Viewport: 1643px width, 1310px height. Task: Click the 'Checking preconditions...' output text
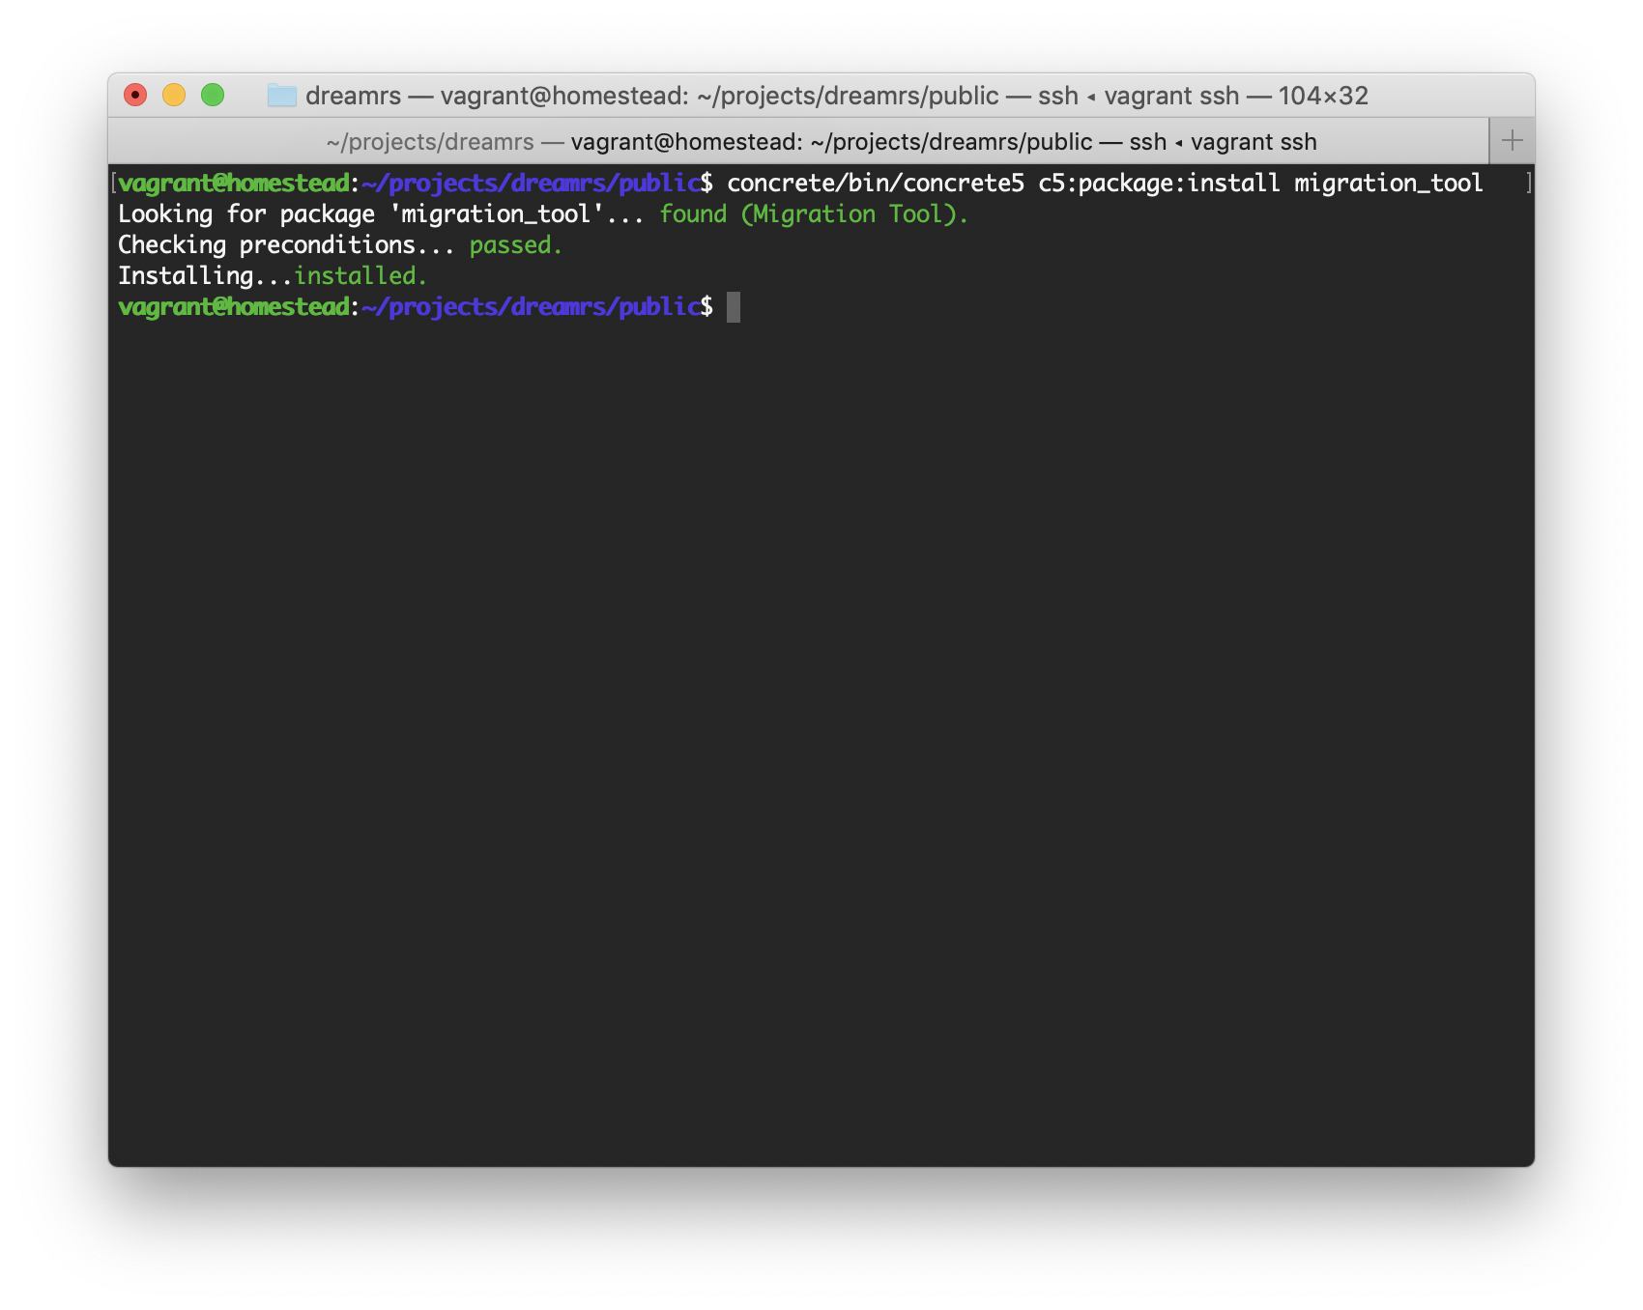pos(286,245)
